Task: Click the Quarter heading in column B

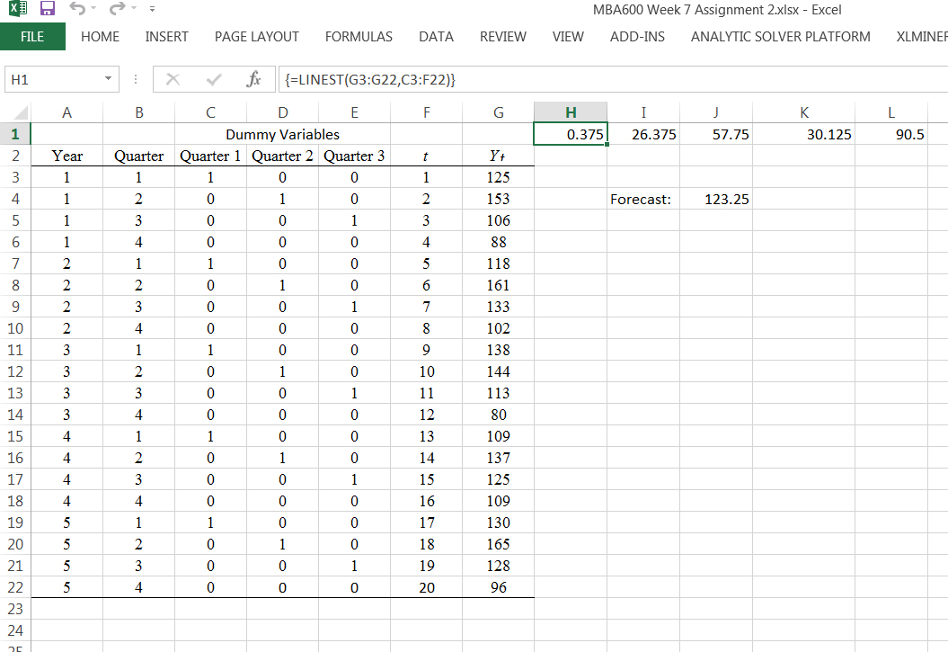Action: coord(138,156)
